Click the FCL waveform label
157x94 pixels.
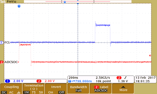(x=7, y=43)
